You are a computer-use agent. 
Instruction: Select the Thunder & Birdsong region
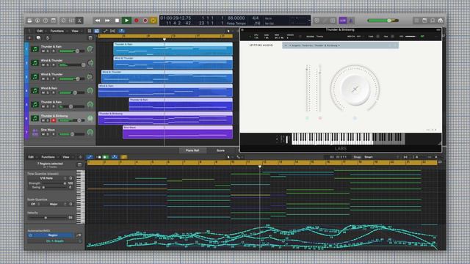[165, 118]
